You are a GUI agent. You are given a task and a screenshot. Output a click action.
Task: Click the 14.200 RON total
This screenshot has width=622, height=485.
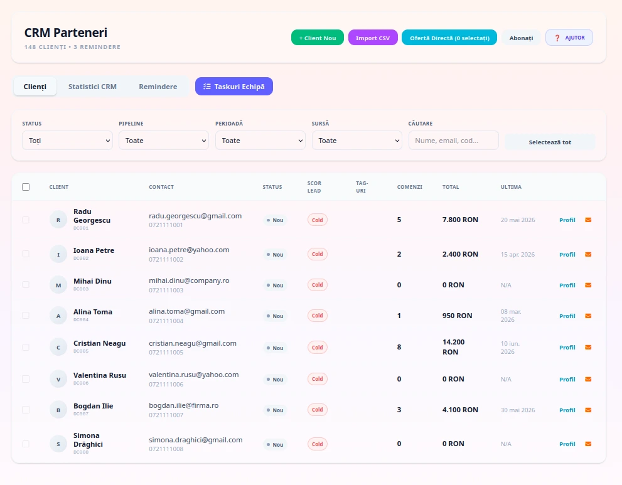click(453, 347)
